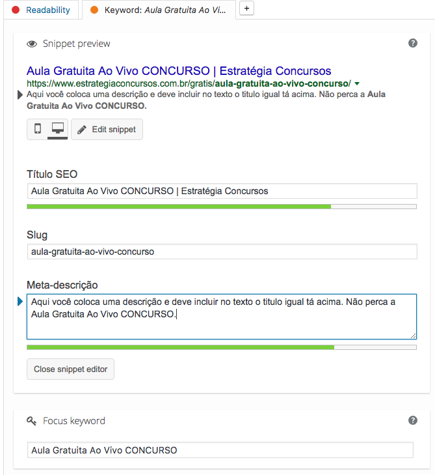Screen dimensions: 435x475
Task: Click into the Focus keyword input field
Action: click(220, 450)
